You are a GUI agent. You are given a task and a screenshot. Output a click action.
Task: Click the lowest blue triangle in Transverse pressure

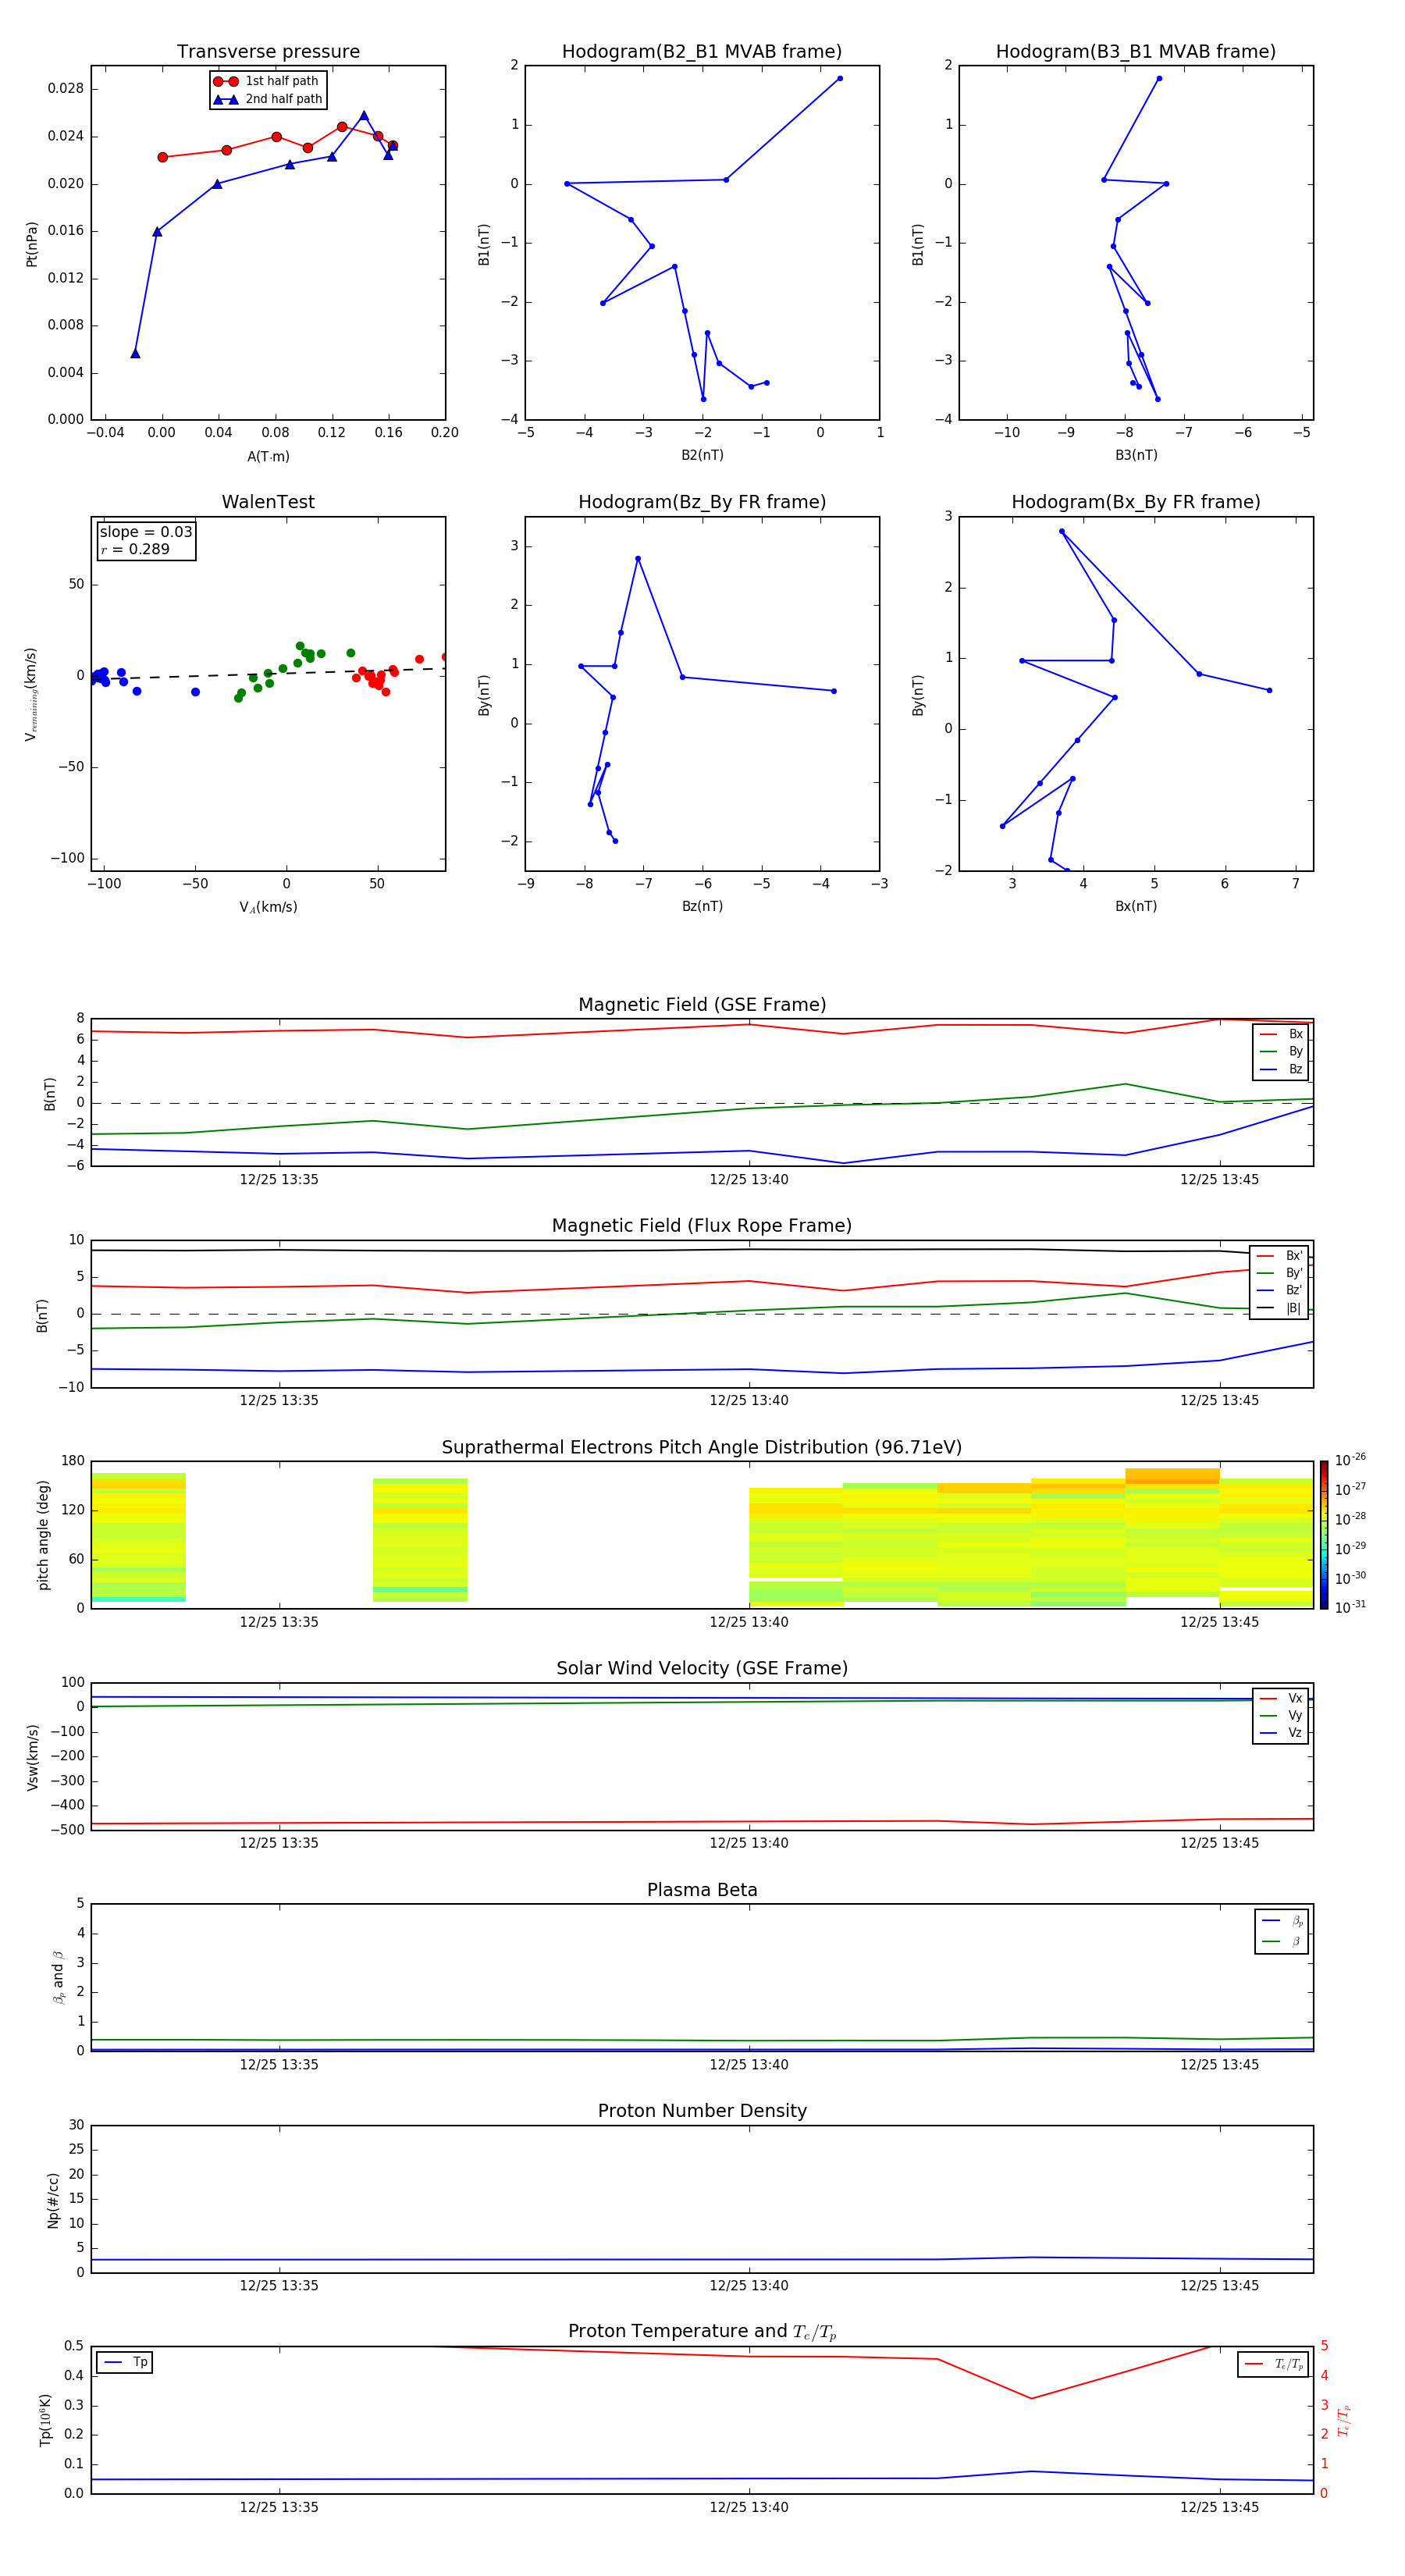click(135, 353)
